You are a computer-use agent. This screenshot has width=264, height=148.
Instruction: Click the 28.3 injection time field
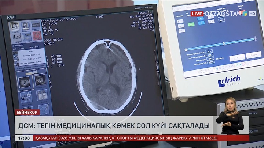coord(221,20)
